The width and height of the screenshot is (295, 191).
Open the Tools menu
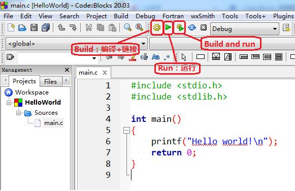[230, 16]
